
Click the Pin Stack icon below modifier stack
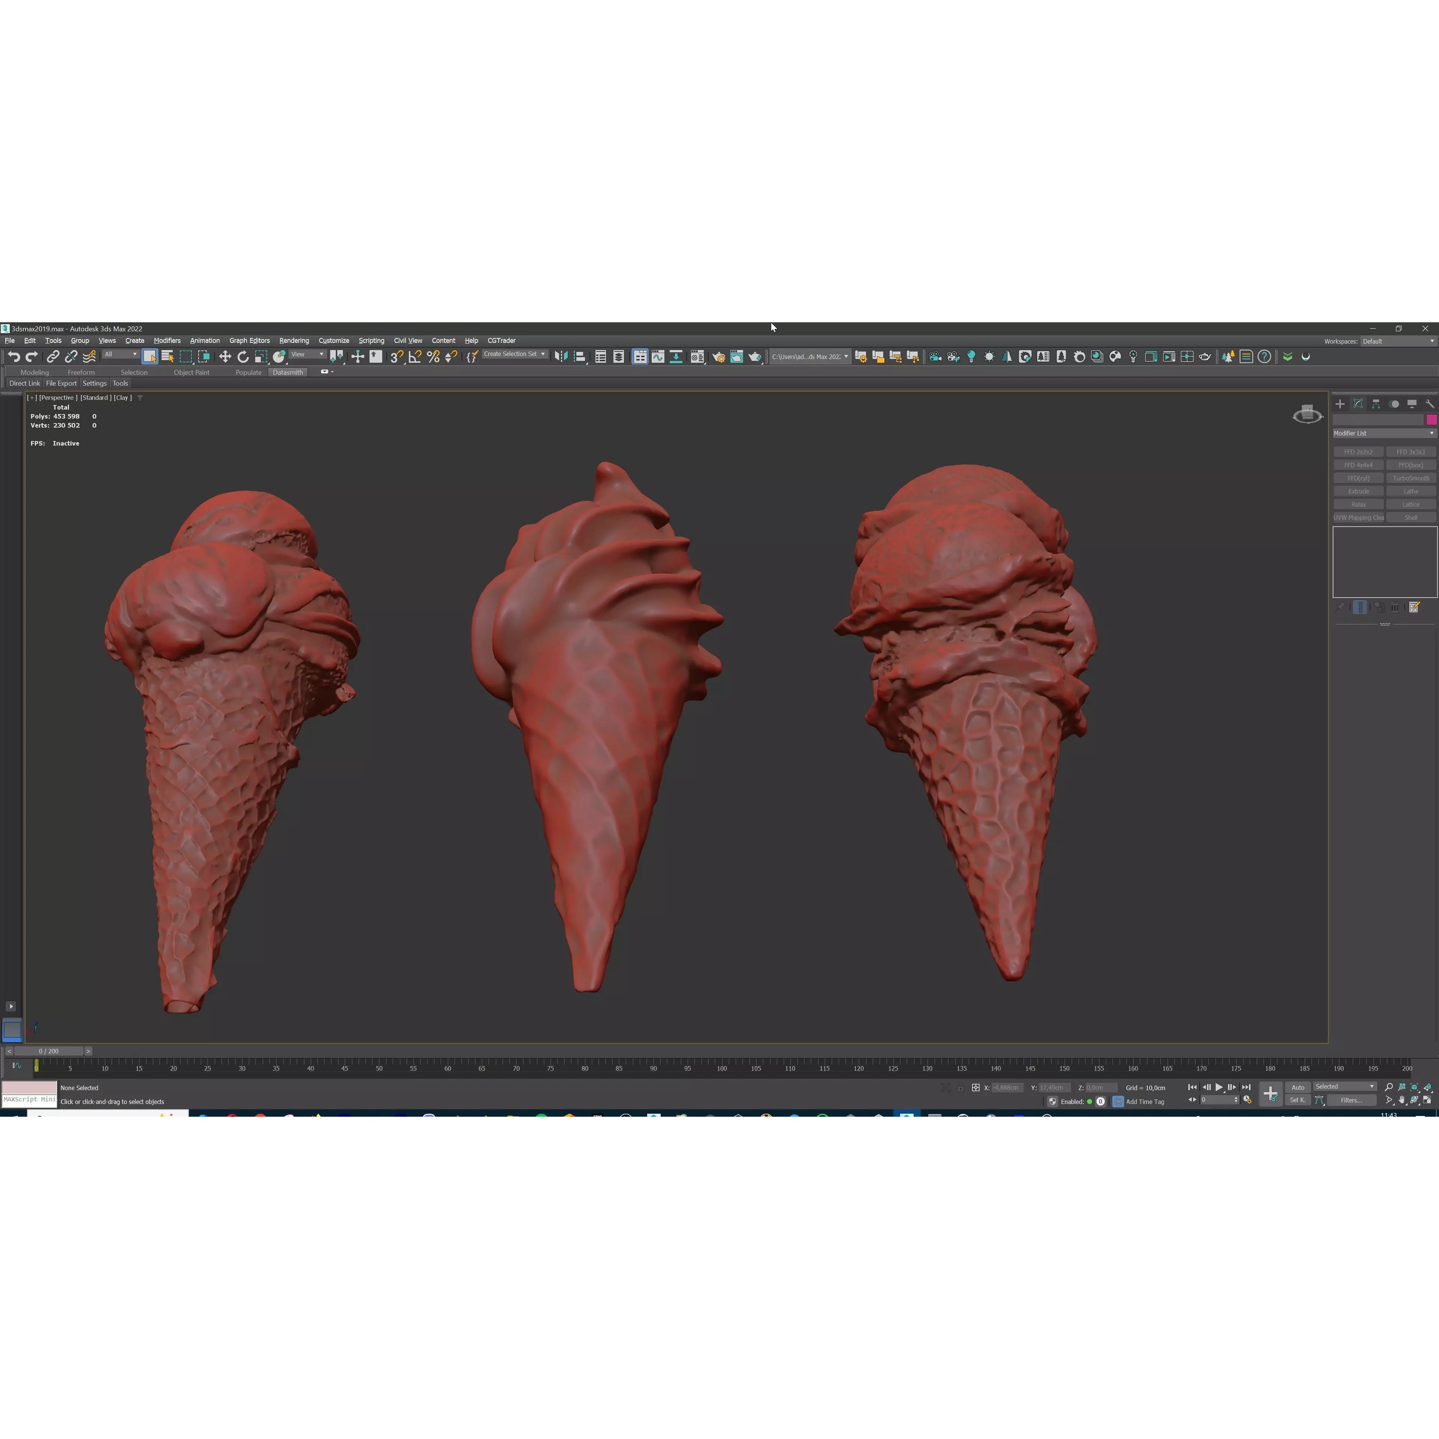pos(1340,606)
